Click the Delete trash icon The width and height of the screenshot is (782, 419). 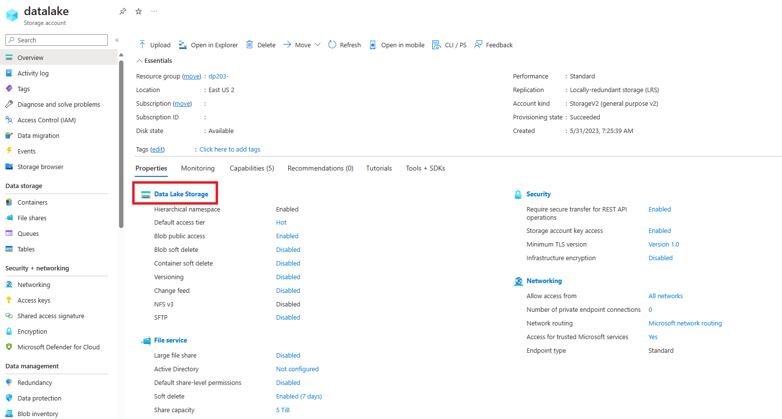click(x=249, y=45)
